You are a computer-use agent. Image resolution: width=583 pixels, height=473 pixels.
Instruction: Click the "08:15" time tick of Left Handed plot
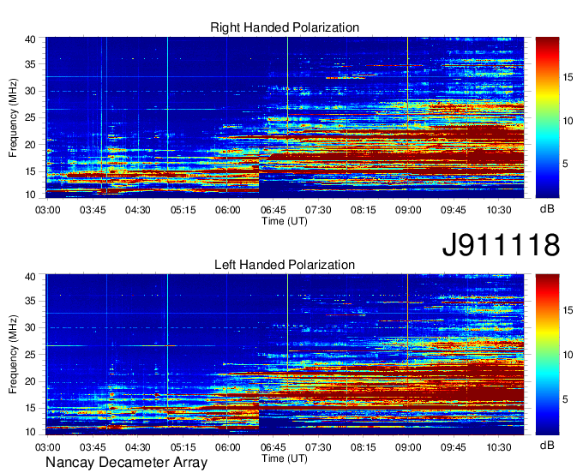364,447
